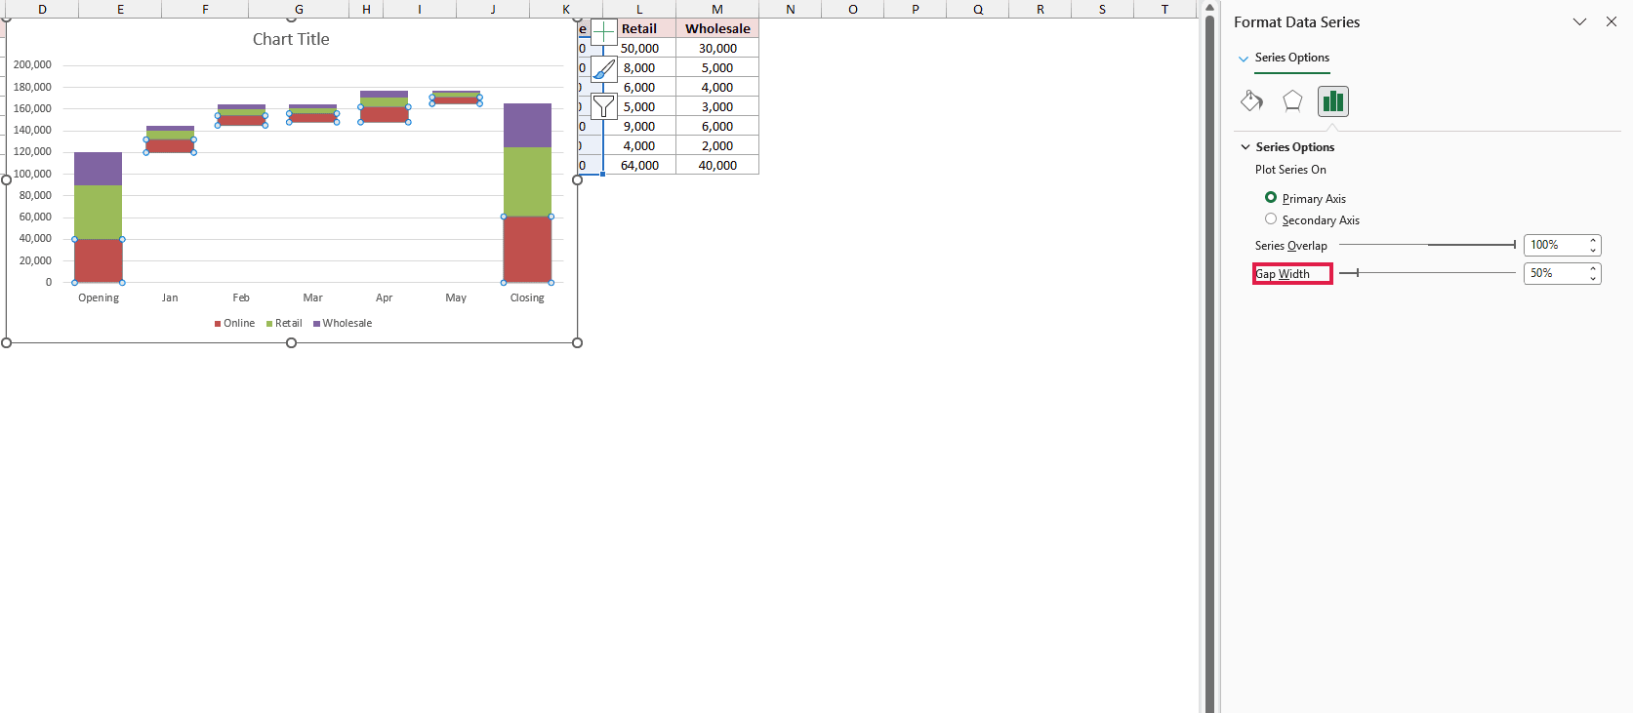Image resolution: width=1633 pixels, height=713 pixels.
Task: Click the Opening purple Wholesale bar segment
Action: tap(99, 169)
